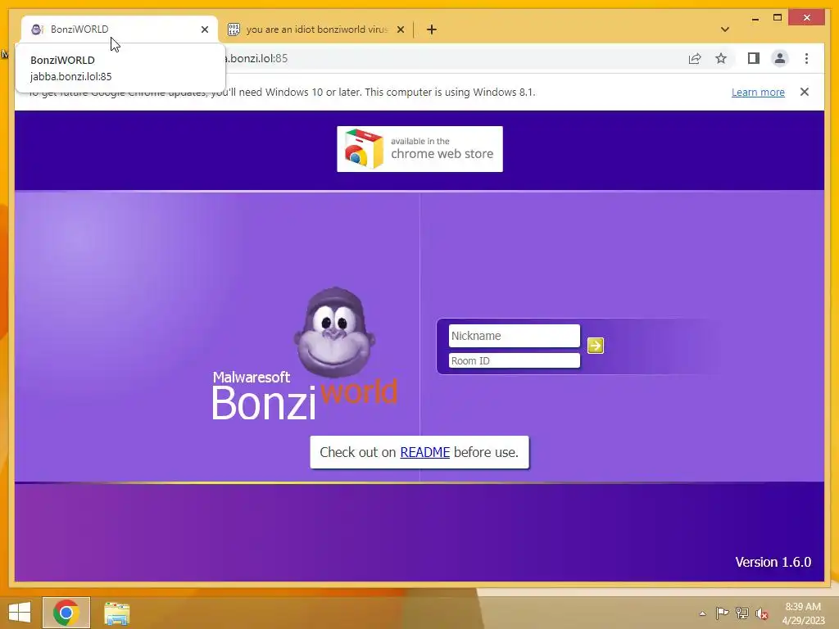This screenshot has height=629, width=839.
Task: Open the README link
Action: point(425,452)
